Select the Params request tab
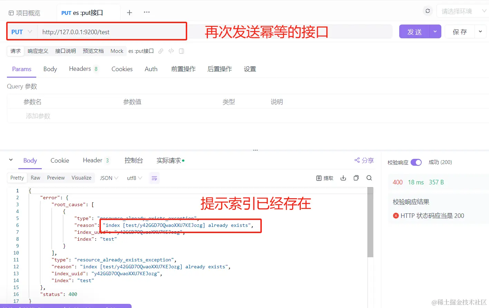Screen dimensions: 489x308 click(22, 69)
